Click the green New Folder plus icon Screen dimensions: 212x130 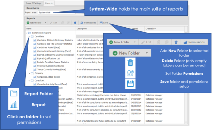point(28,23)
